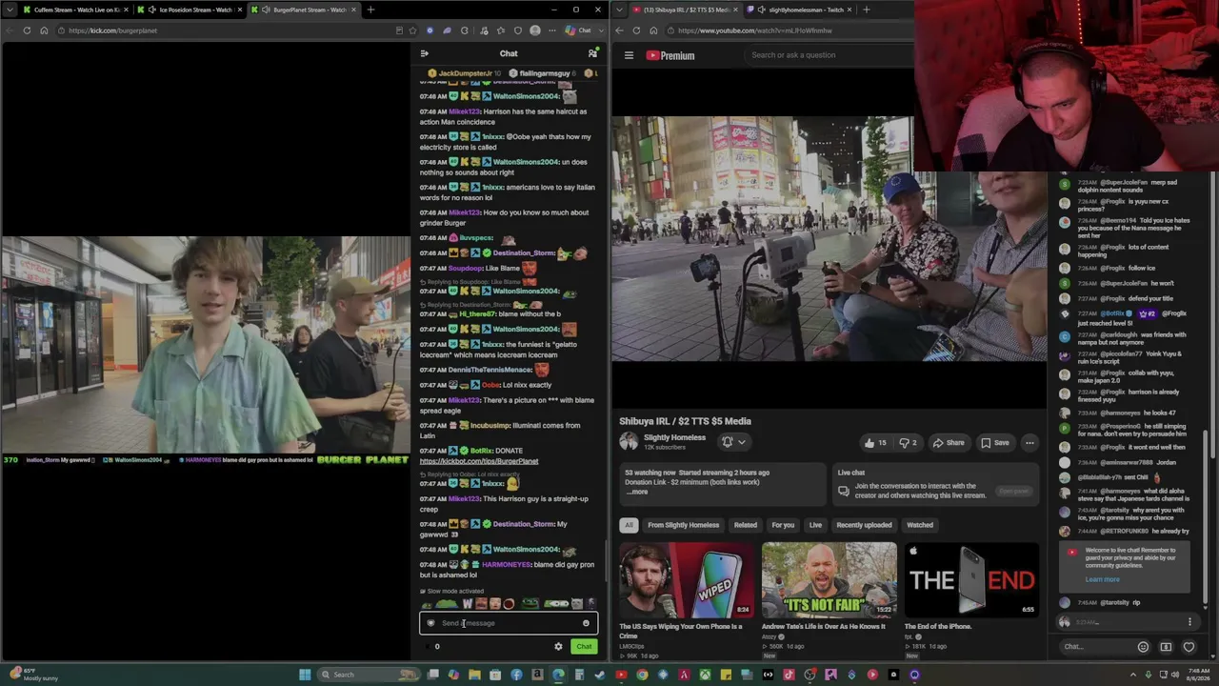The width and height of the screenshot is (1219, 686).
Task: Open Google Chrome from the taskbar
Action: (642, 675)
